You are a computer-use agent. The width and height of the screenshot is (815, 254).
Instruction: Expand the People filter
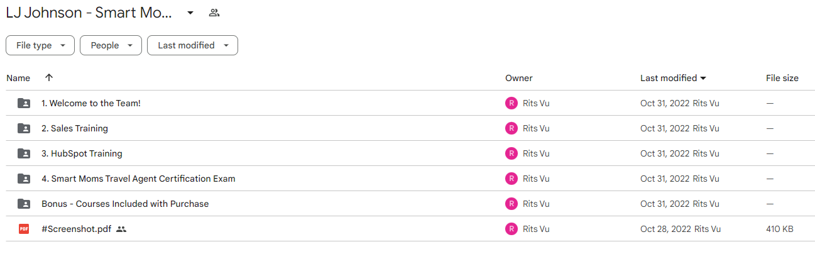click(x=111, y=45)
